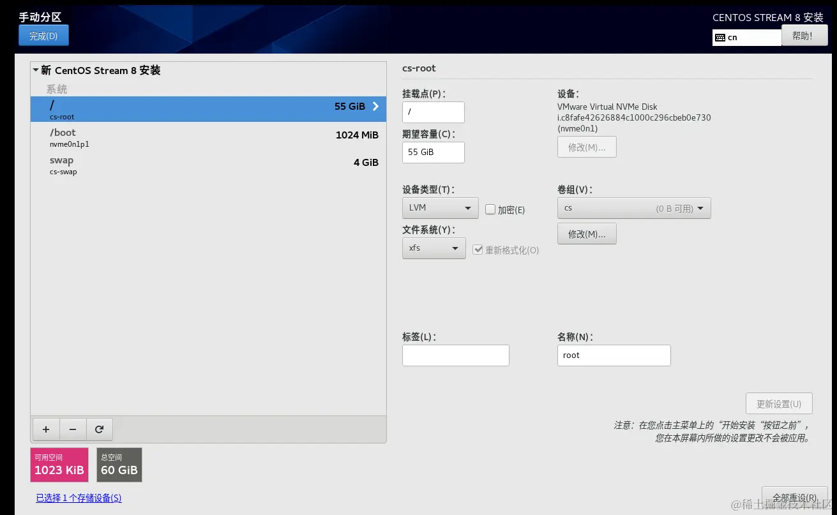Screen dimensions: 837x515
Task: Uncheck the 重新格式化(O) checkbox
Action: 478,250
